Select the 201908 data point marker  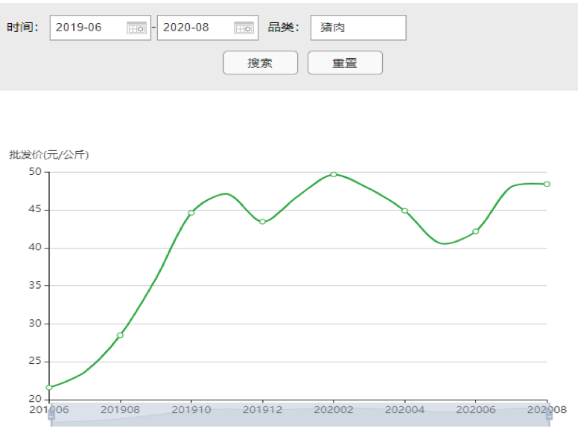point(120,335)
